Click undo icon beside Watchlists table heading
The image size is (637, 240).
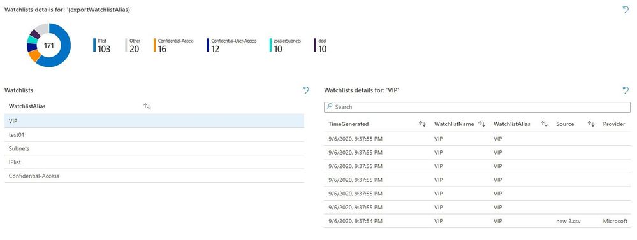[306, 90]
